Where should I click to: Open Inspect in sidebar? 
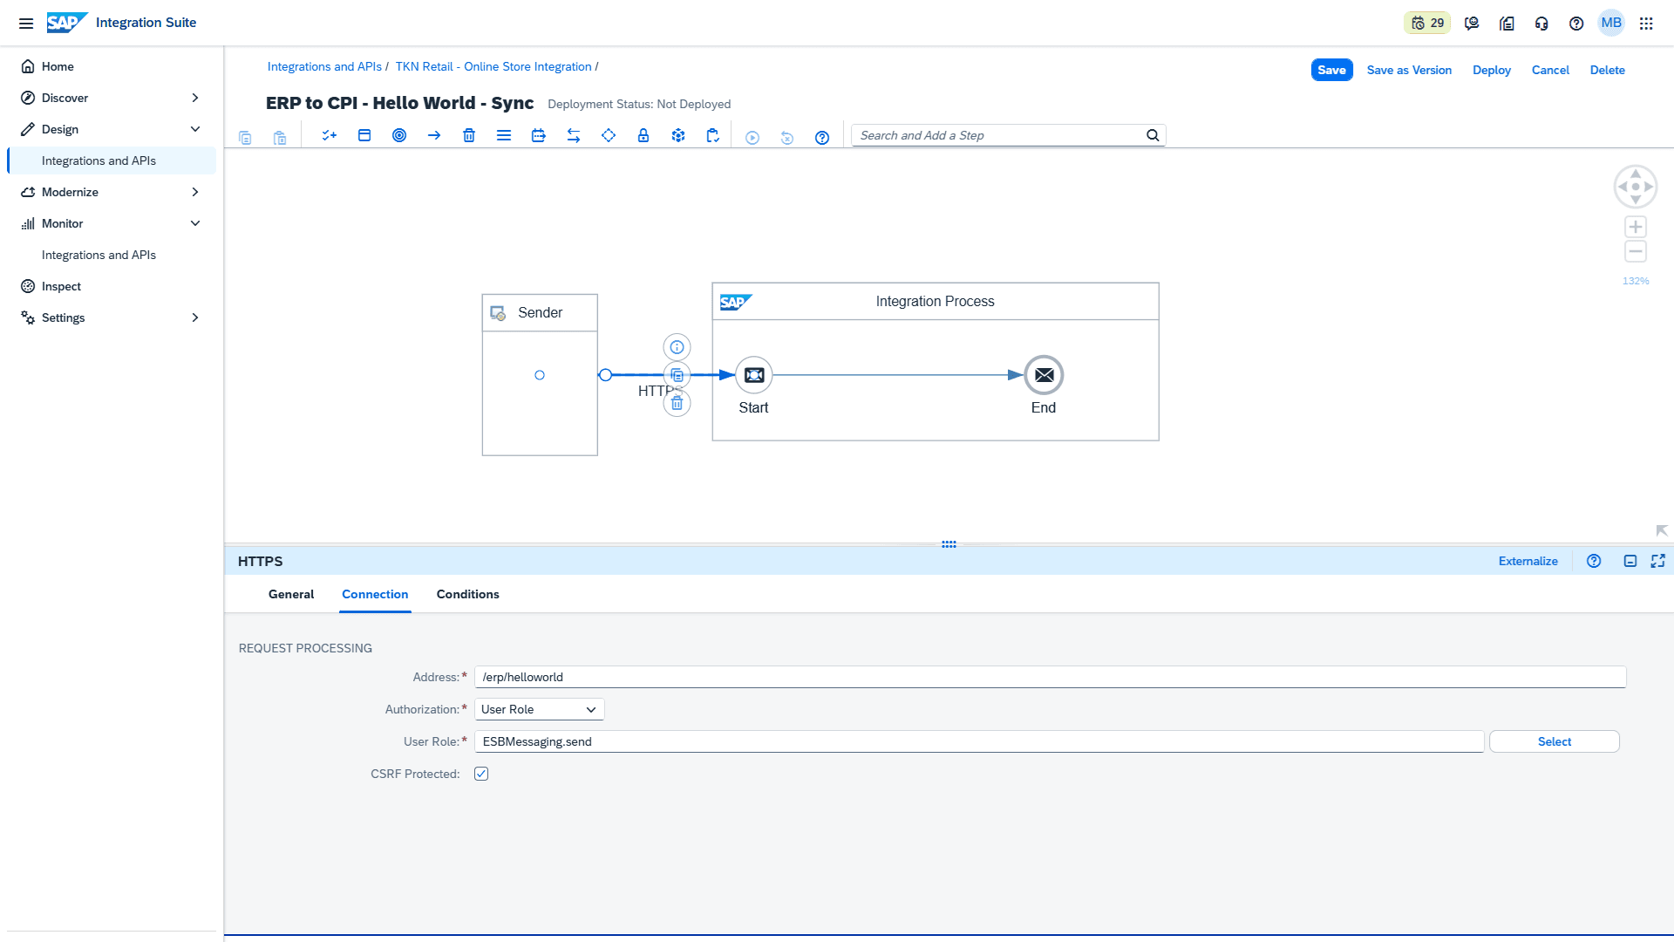tap(112, 286)
